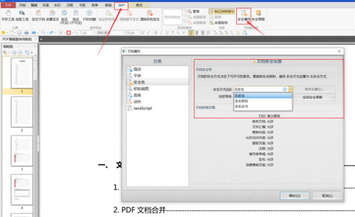Click the redo arrow icon
The image size is (355, 217).
(51, 33)
